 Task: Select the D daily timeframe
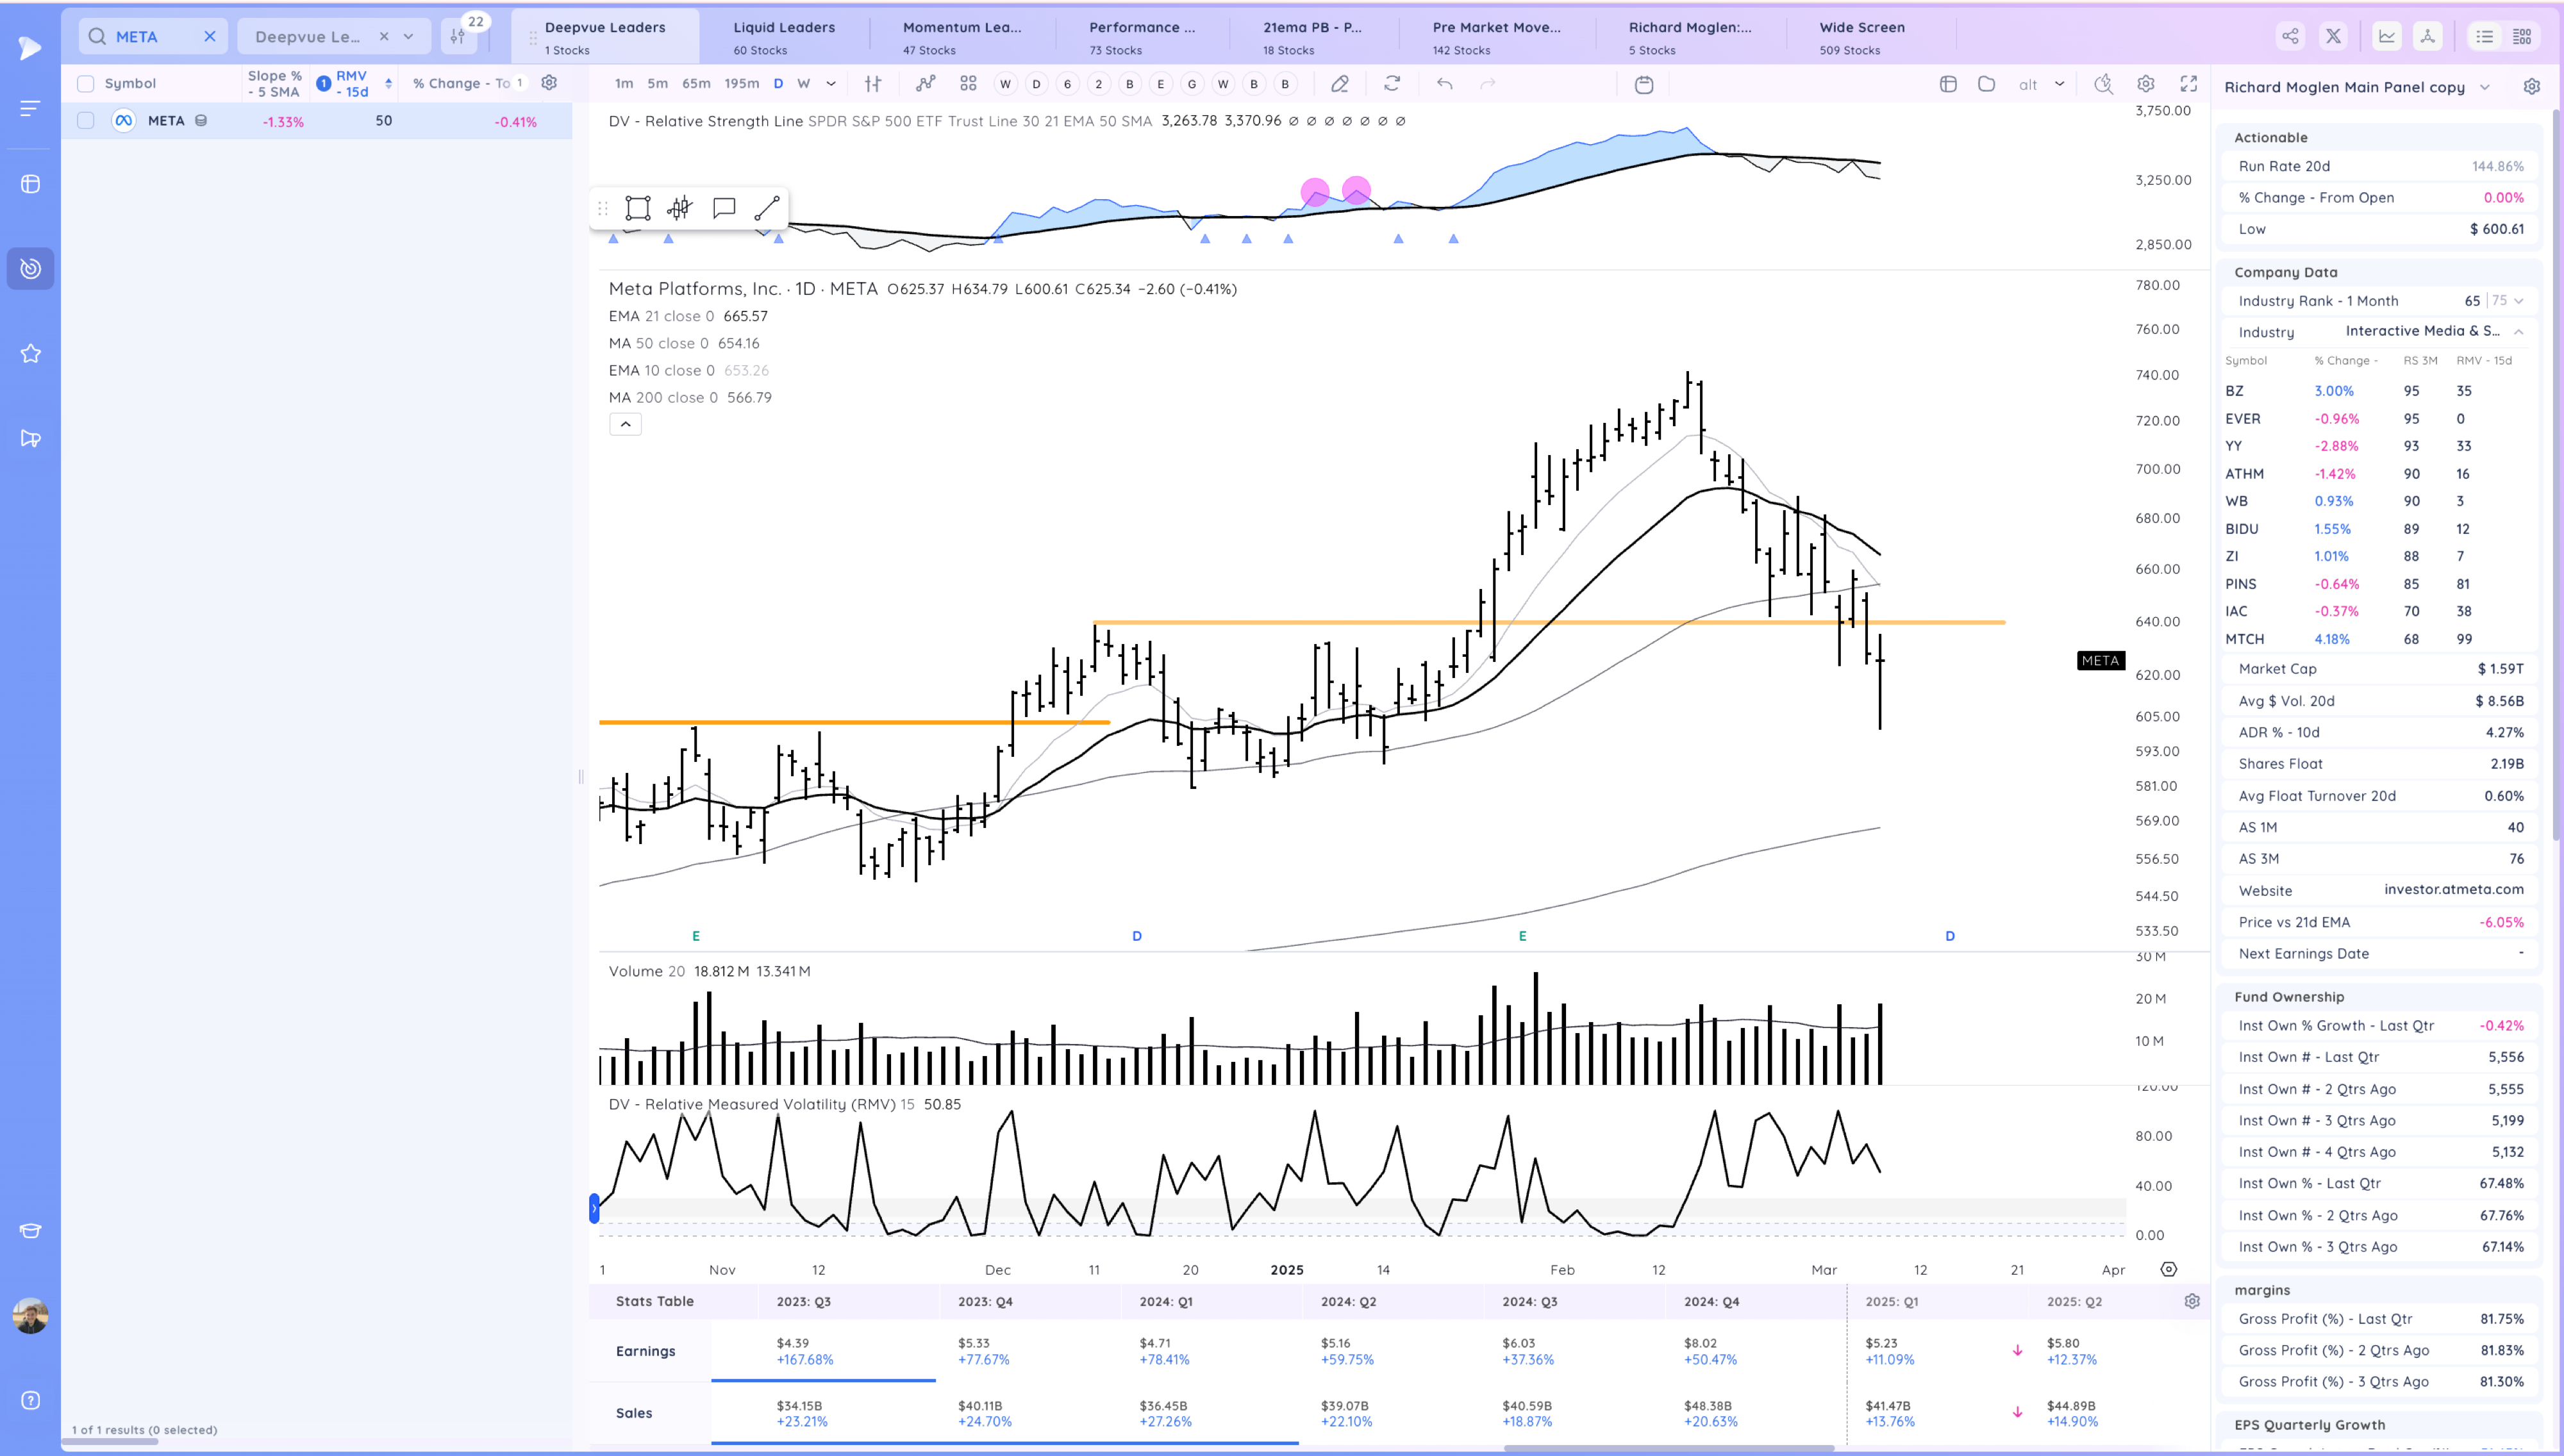point(778,84)
